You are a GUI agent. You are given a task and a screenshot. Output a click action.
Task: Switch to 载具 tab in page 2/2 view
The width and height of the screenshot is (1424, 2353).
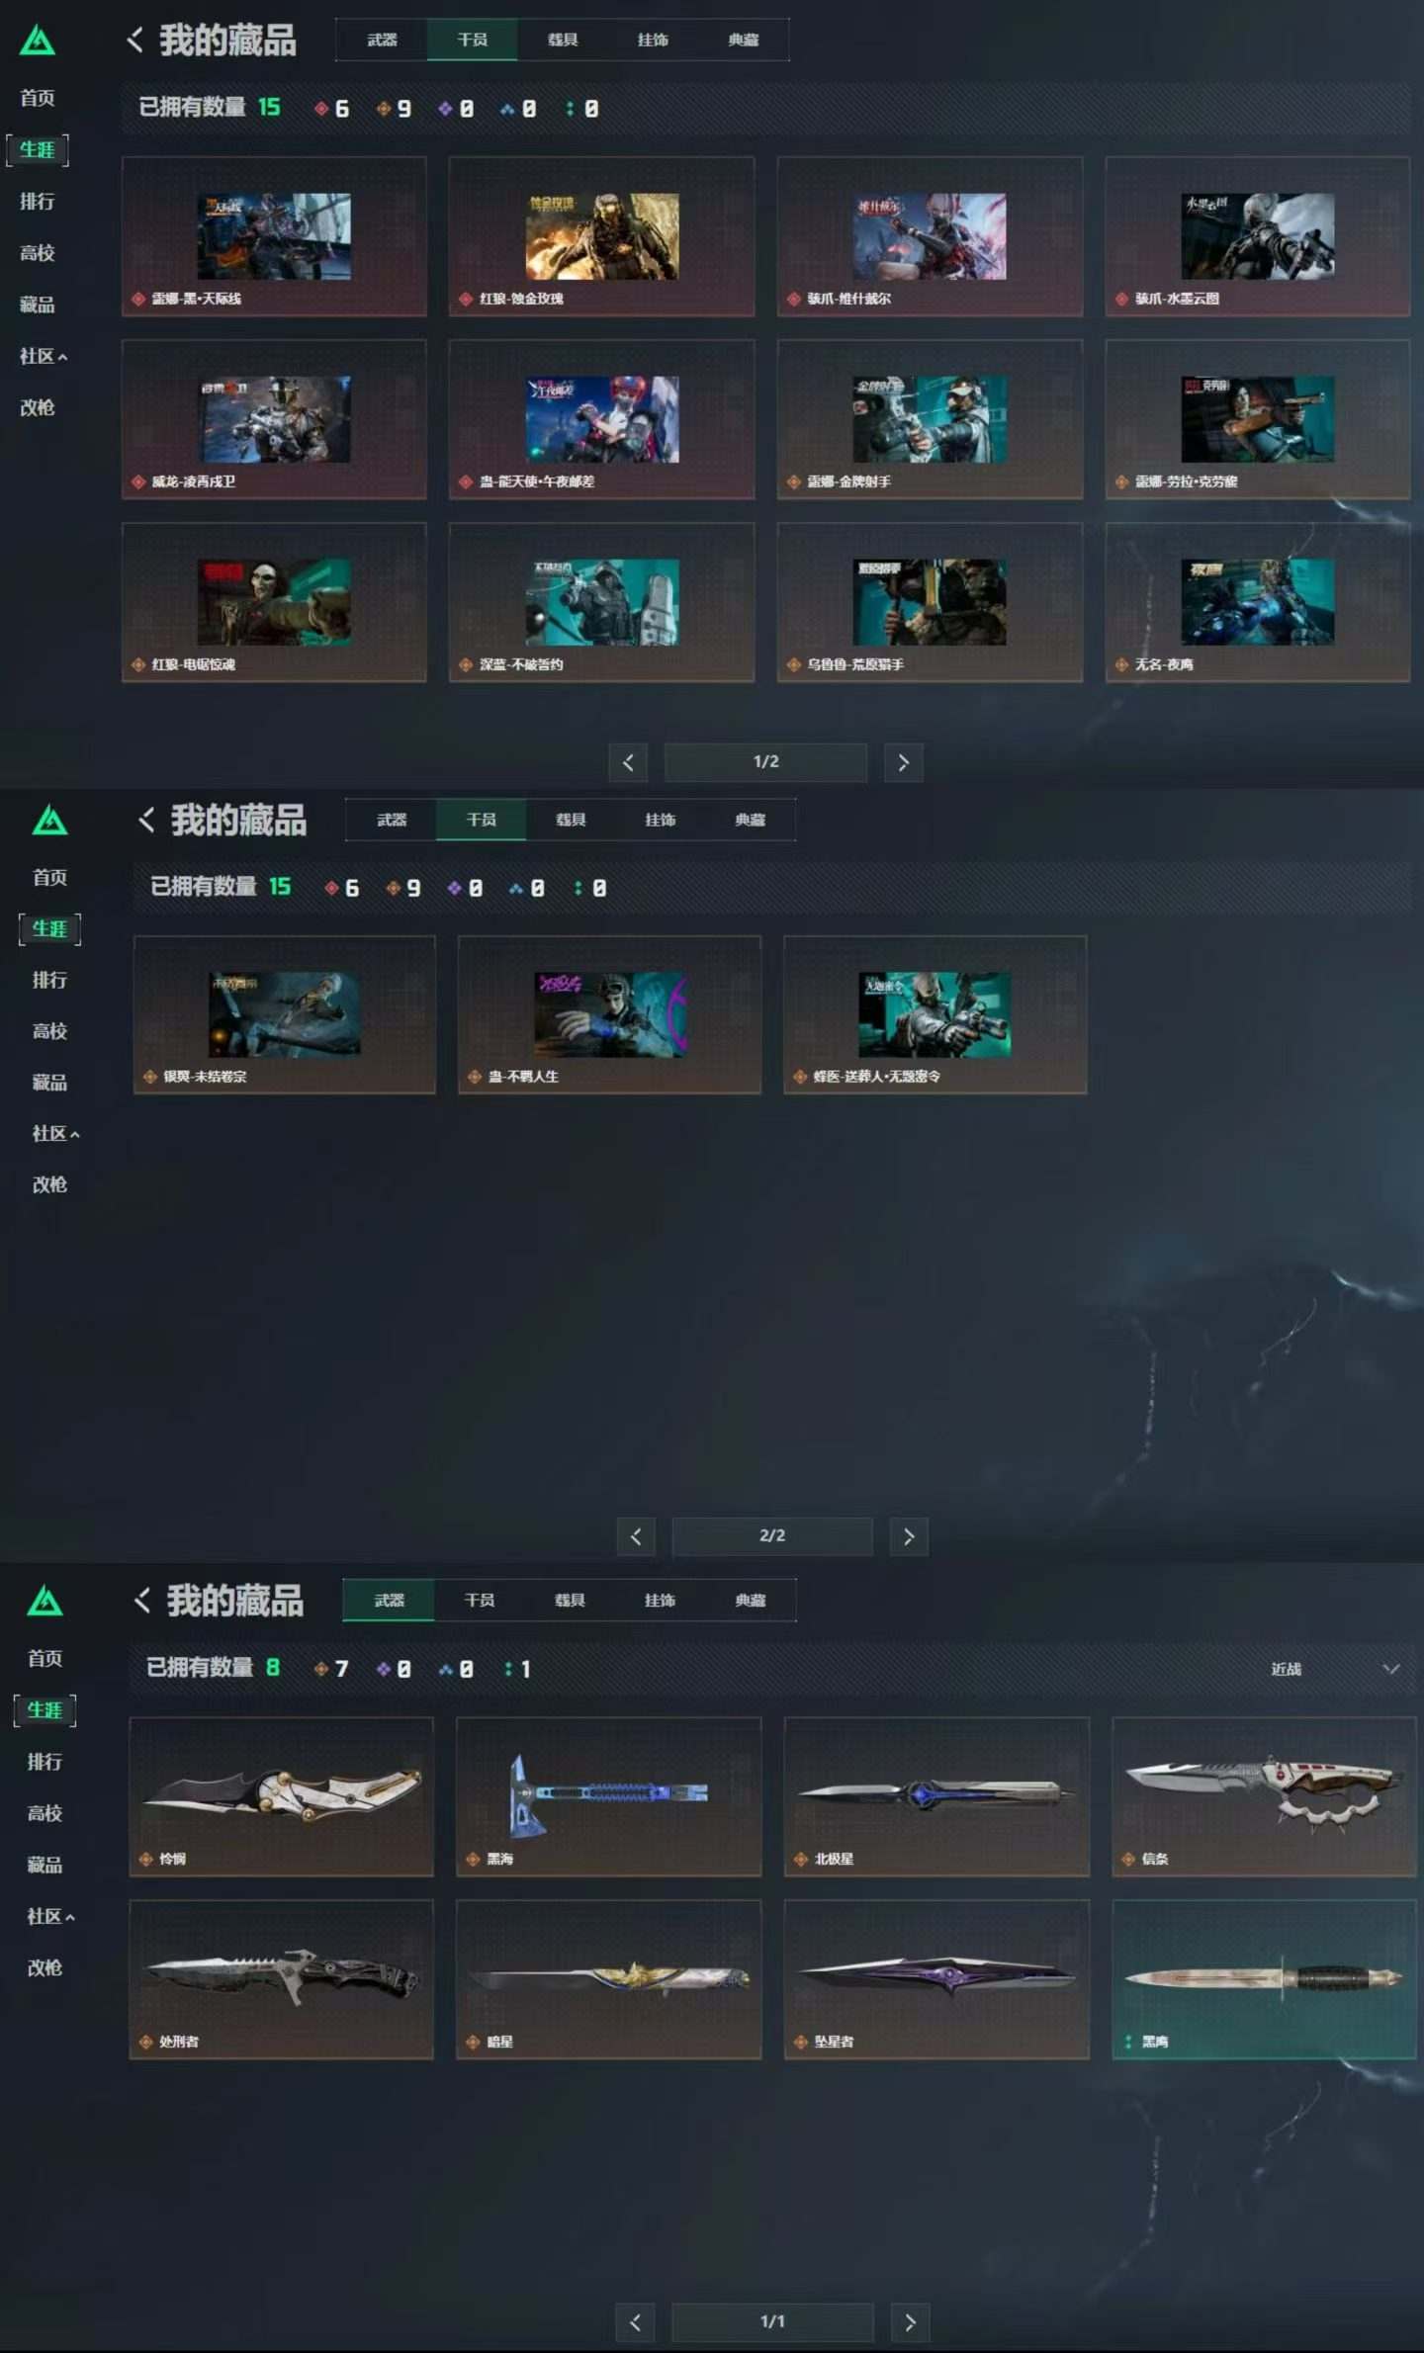click(x=571, y=820)
